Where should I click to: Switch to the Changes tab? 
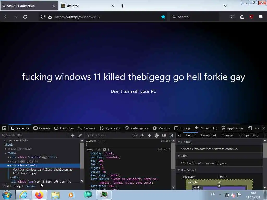[227, 135]
